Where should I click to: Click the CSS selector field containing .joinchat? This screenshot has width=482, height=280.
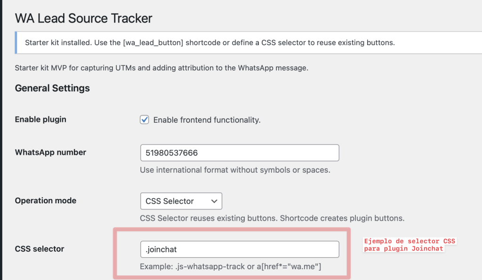coord(240,249)
